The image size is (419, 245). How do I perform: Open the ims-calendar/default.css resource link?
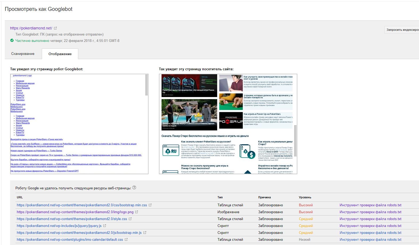pos(70,239)
